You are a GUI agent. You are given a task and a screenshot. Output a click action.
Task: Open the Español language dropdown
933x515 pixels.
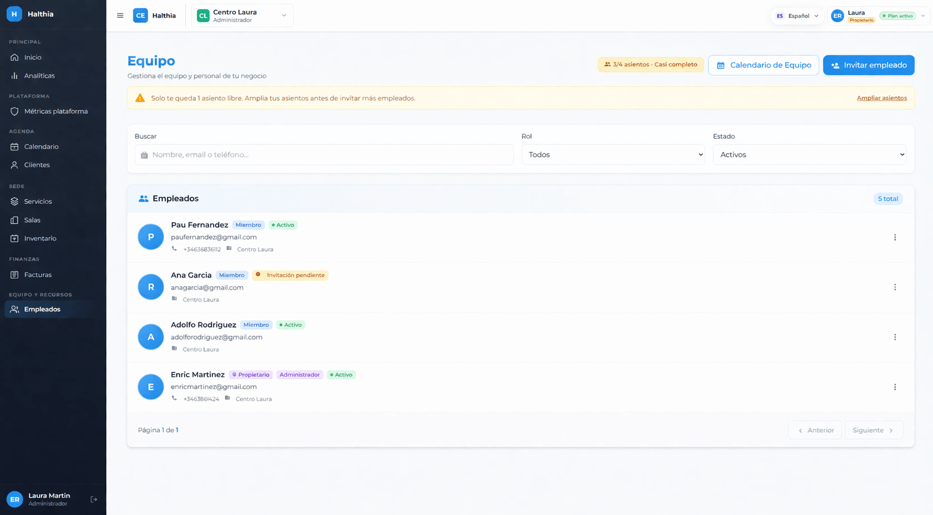796,16
